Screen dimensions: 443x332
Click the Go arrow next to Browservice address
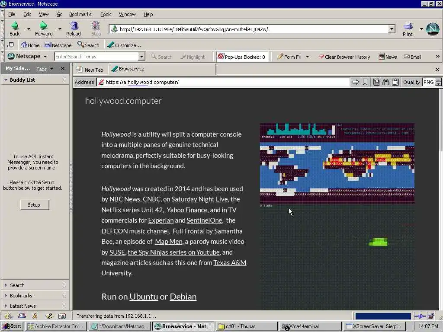coord(356,82)
